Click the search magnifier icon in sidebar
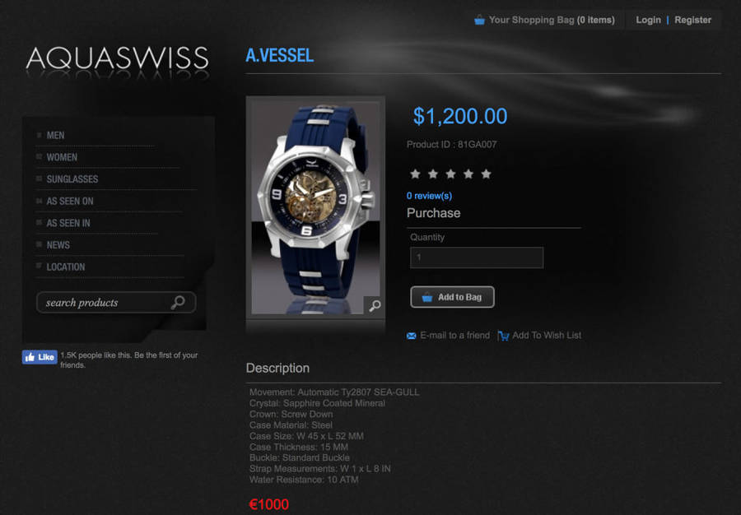 [178, 302]
